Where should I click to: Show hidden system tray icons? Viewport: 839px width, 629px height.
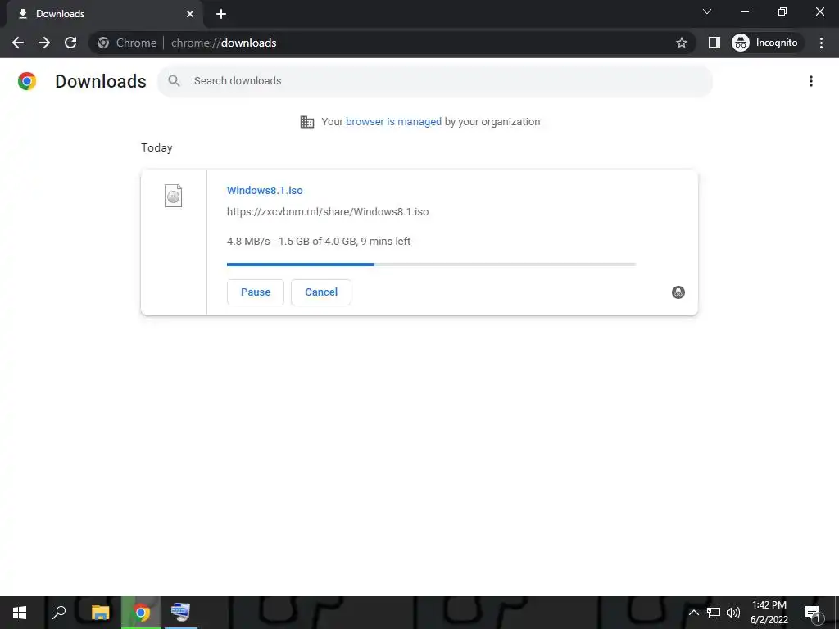[x=693, y=613]
